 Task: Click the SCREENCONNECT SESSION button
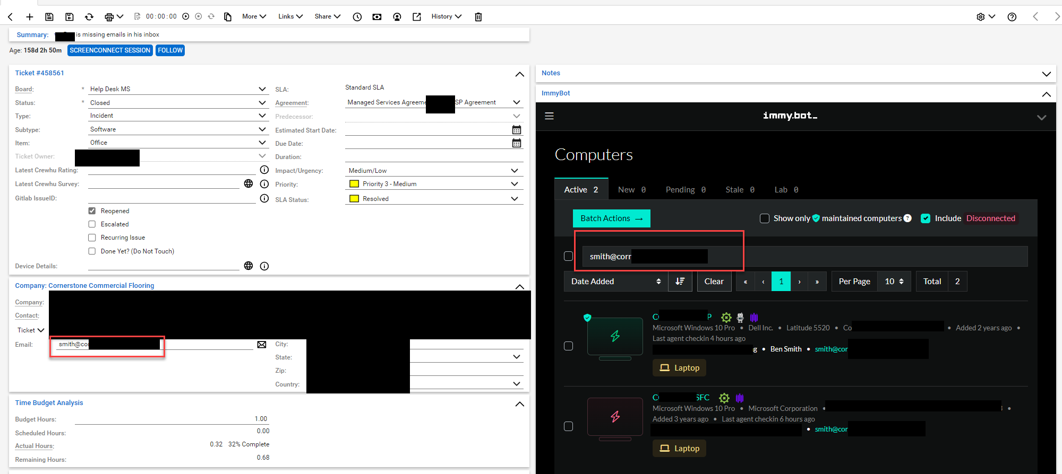click(110, 50)
